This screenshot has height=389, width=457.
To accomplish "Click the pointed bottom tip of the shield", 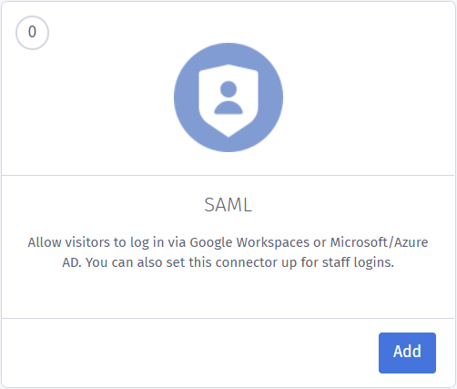I will pos(228,135).
